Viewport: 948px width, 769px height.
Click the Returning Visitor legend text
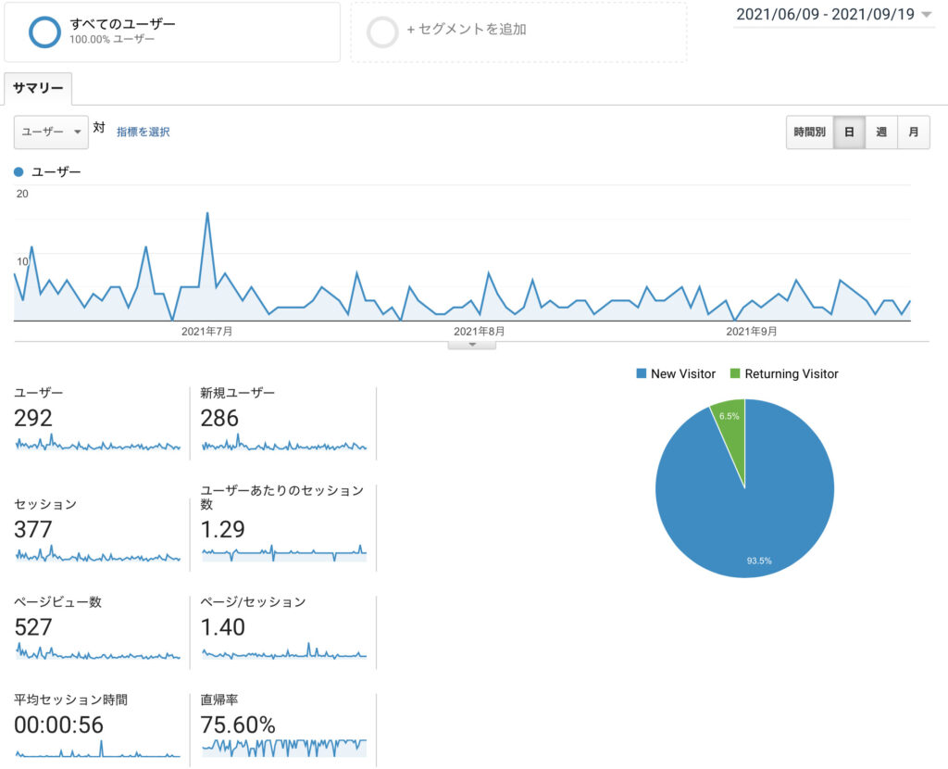pos(792,374)
